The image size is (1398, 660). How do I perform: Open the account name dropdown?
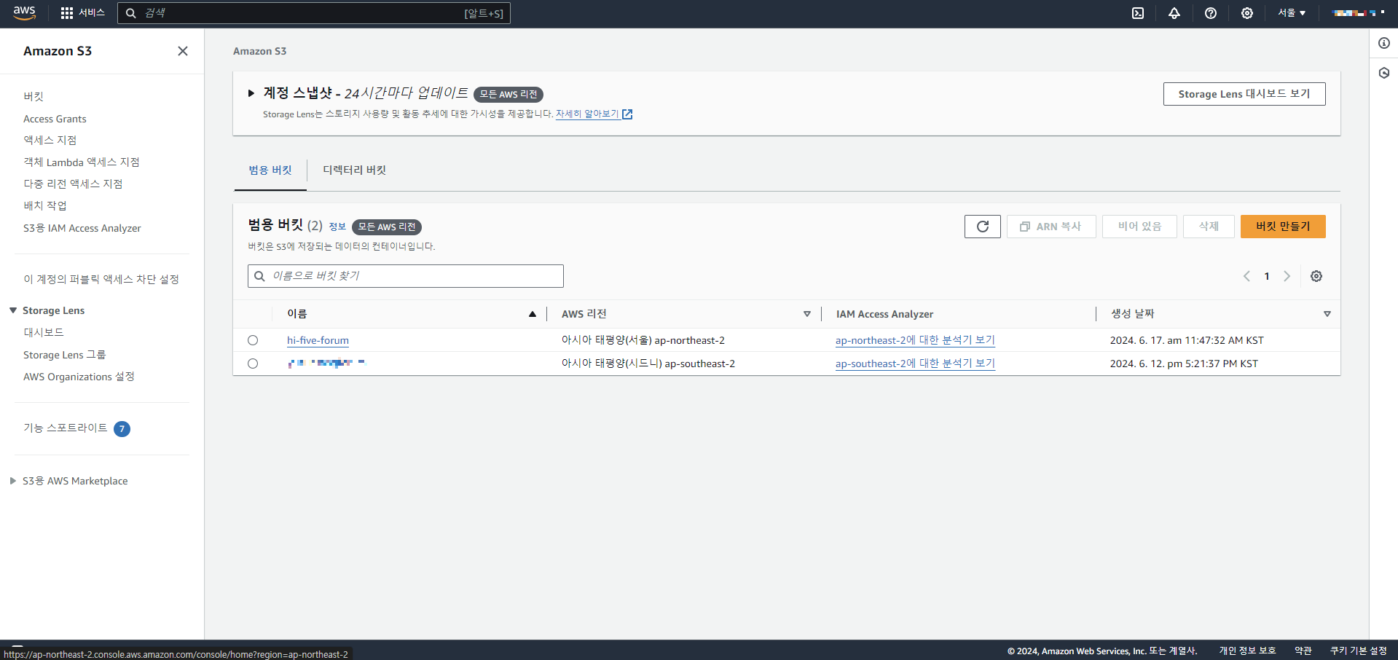pyautogui.click(x=1359, y=13)
